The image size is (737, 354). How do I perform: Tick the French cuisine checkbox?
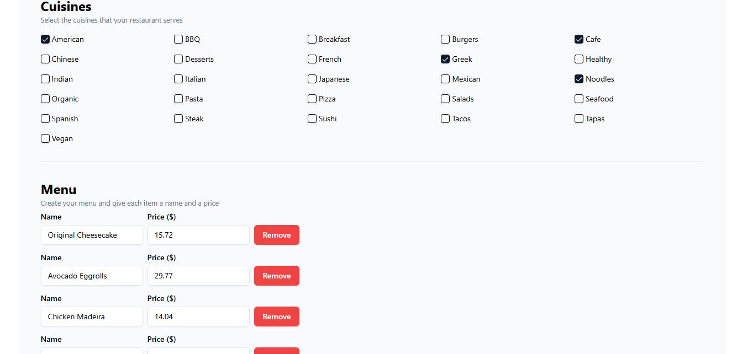312,59
